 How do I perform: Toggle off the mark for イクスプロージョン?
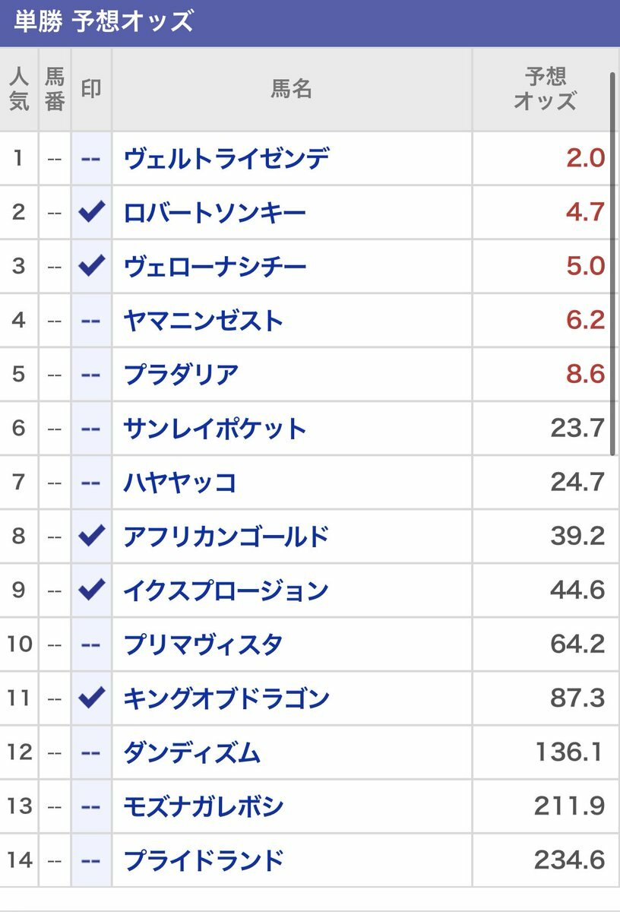[x=91, y=591]
